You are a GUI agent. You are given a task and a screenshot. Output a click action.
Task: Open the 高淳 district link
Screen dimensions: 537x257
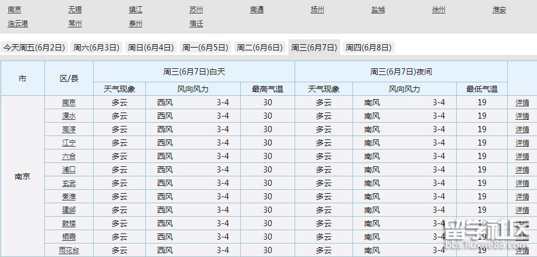[x=69, y=129]
